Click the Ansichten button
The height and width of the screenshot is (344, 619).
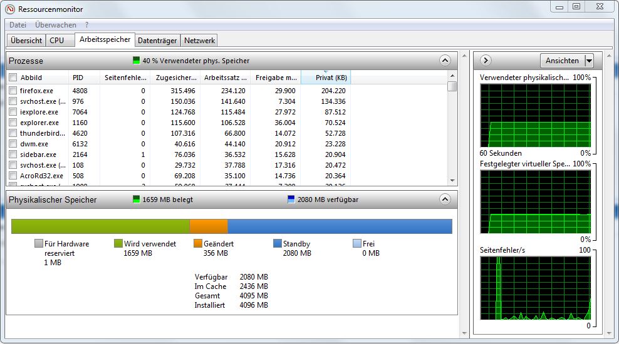pyautogui.click(x=562, y=61)
